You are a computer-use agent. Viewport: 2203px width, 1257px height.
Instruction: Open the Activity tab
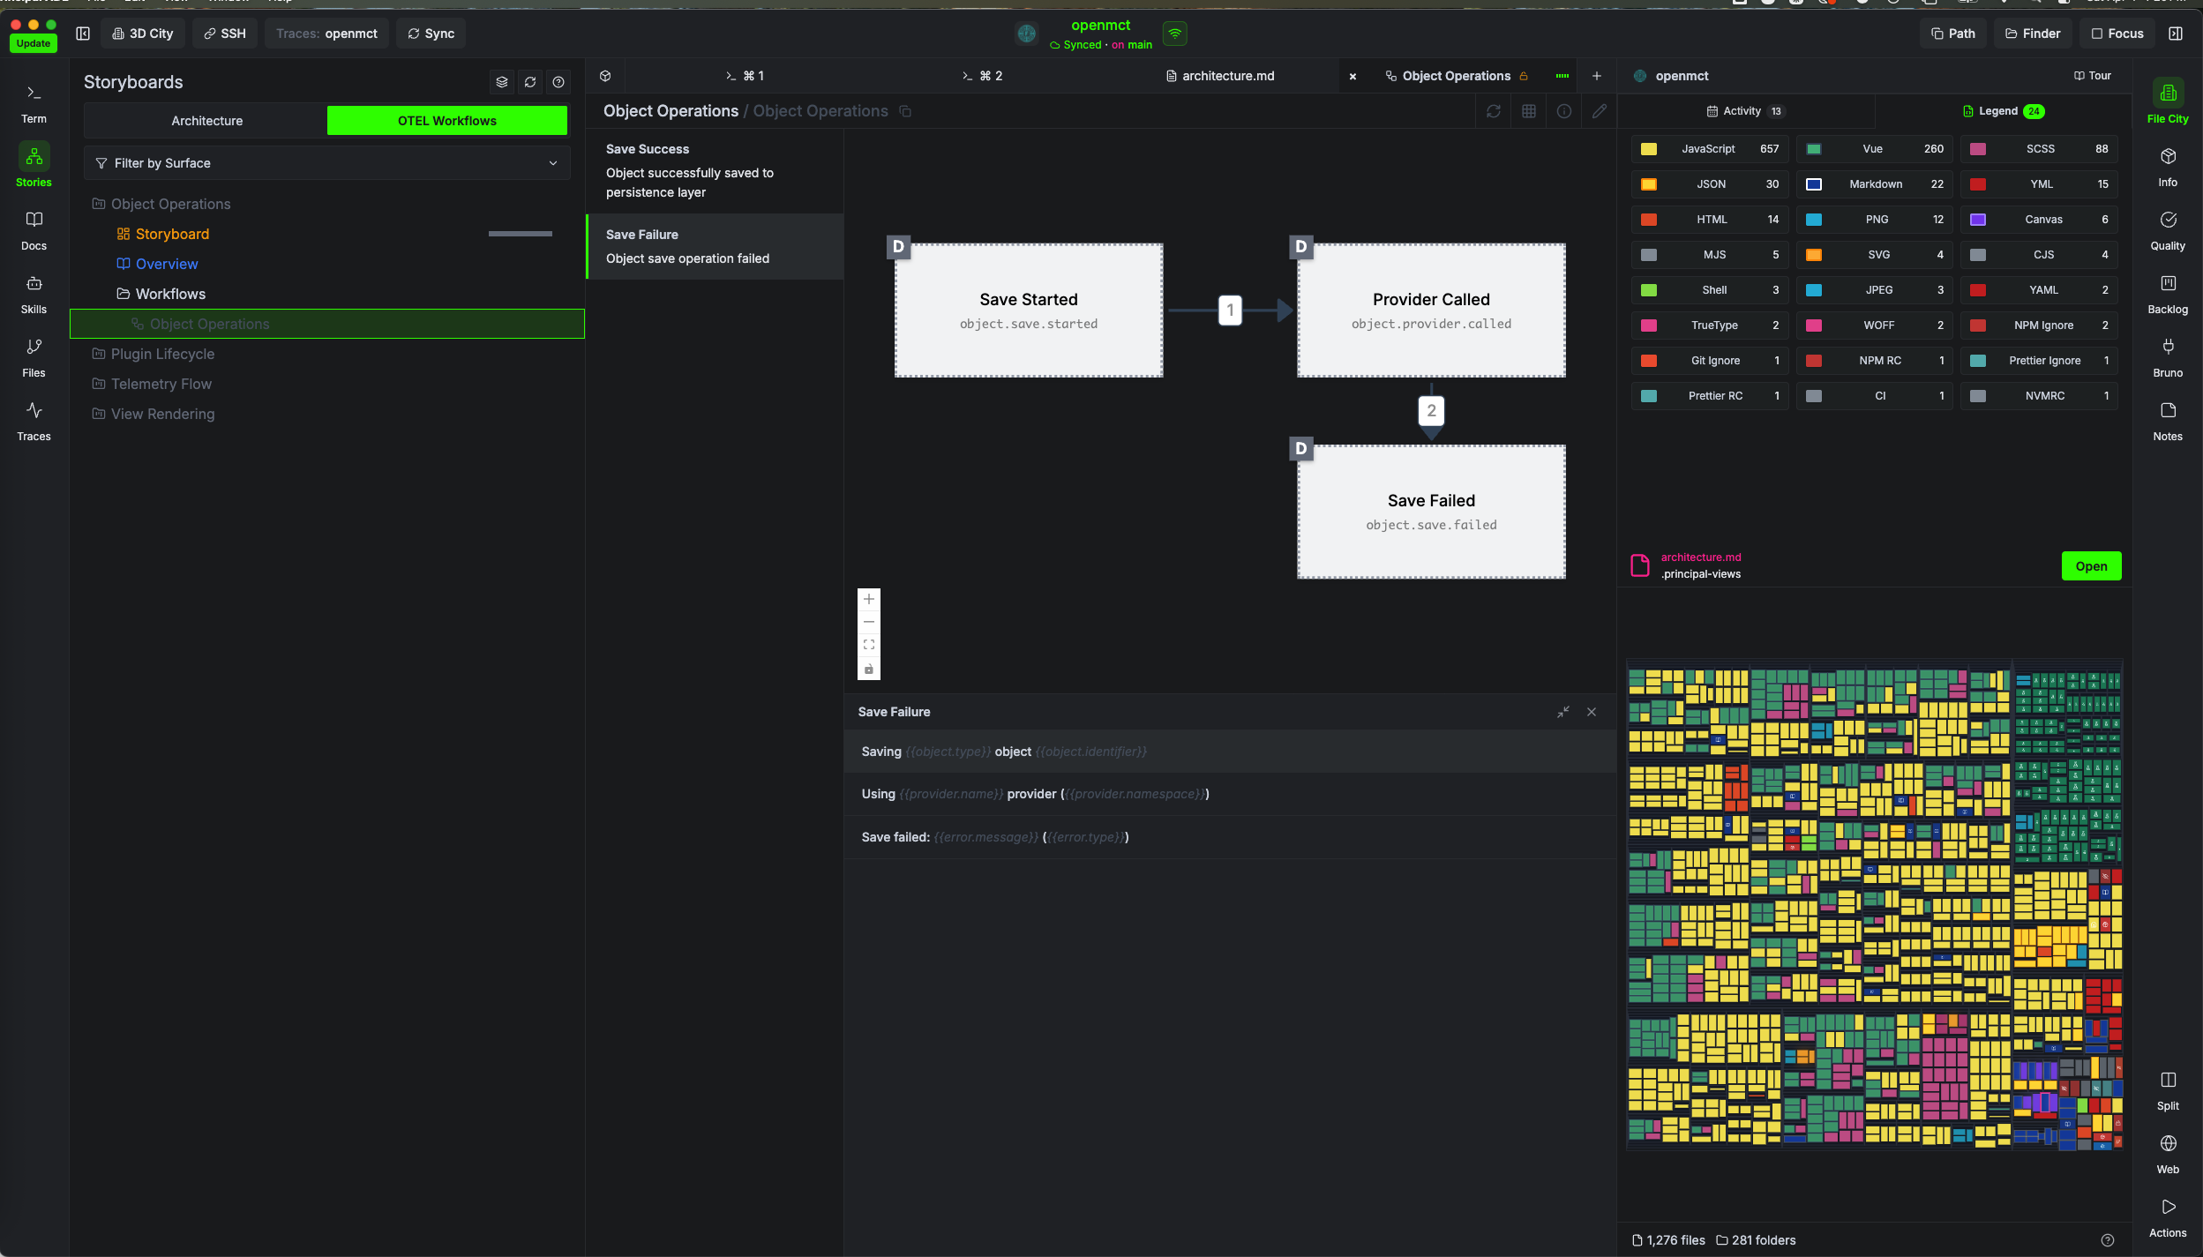pyautogui.click(x=1743, y=111)
